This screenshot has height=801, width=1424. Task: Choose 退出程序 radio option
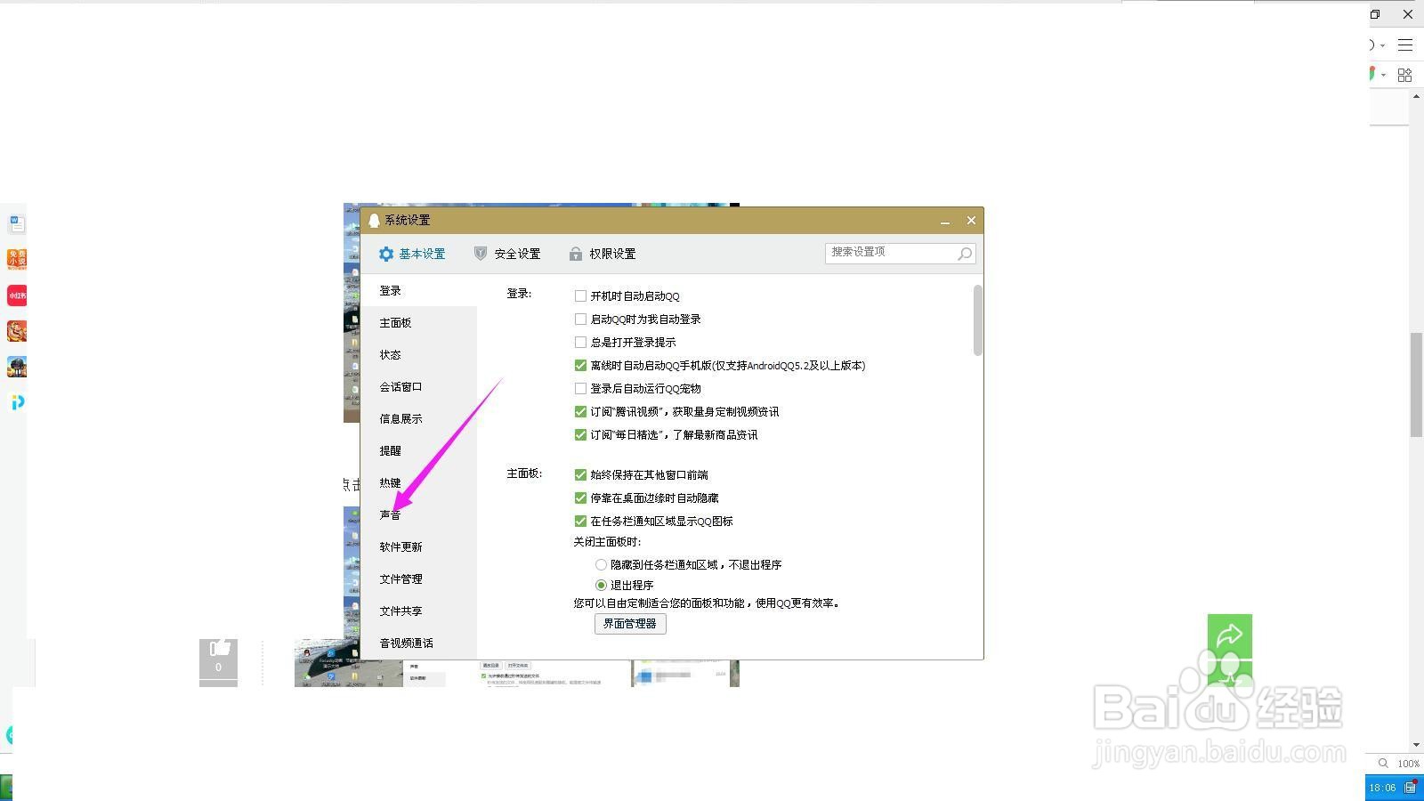click(x=601, y=586)
